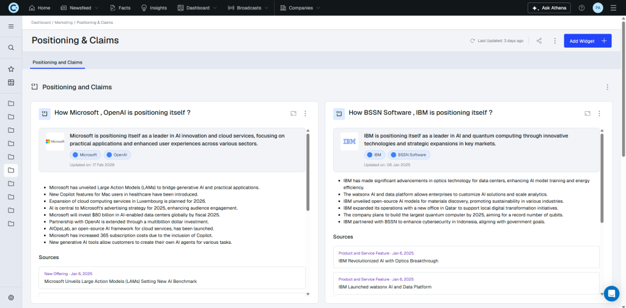Image resolution: width=626 pixels, height=308 pixels.
Task: Open the sidebar settings gear
Action: tap(11, 298)
